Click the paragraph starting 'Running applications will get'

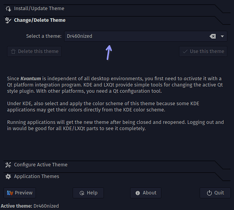(115, 125)
